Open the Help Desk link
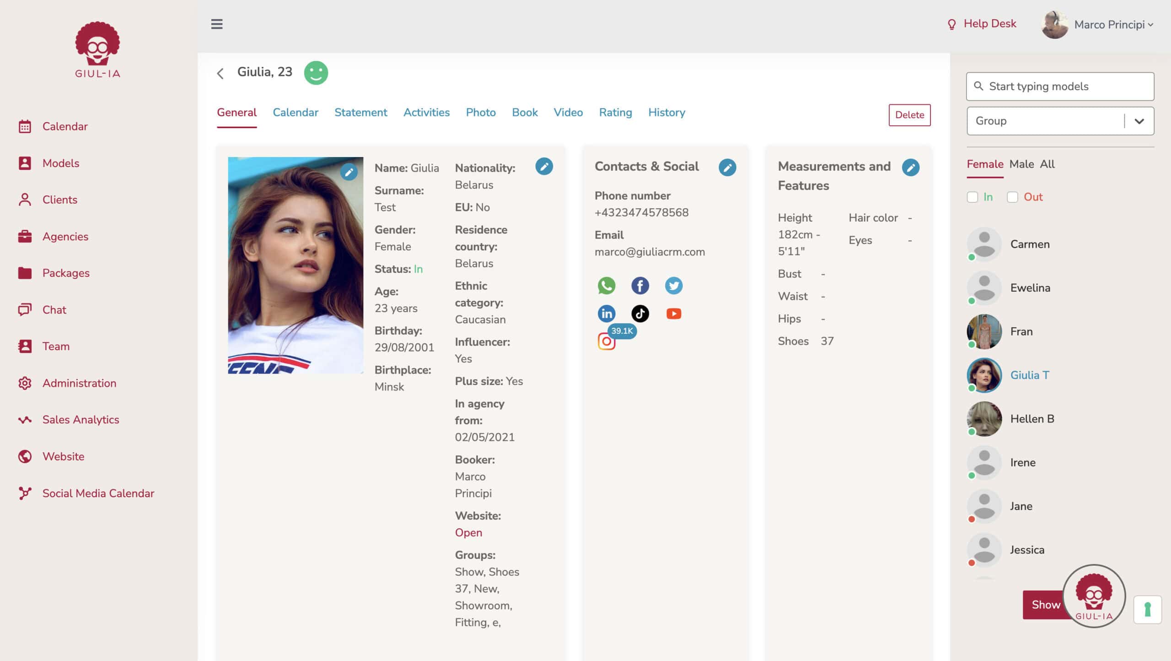Screen dimensions: 1171x661 tap(982, 24)
